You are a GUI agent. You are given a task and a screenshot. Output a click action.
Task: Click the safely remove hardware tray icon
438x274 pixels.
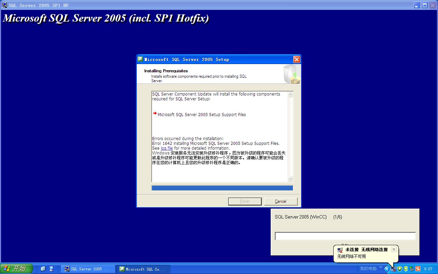coord(412,269)
